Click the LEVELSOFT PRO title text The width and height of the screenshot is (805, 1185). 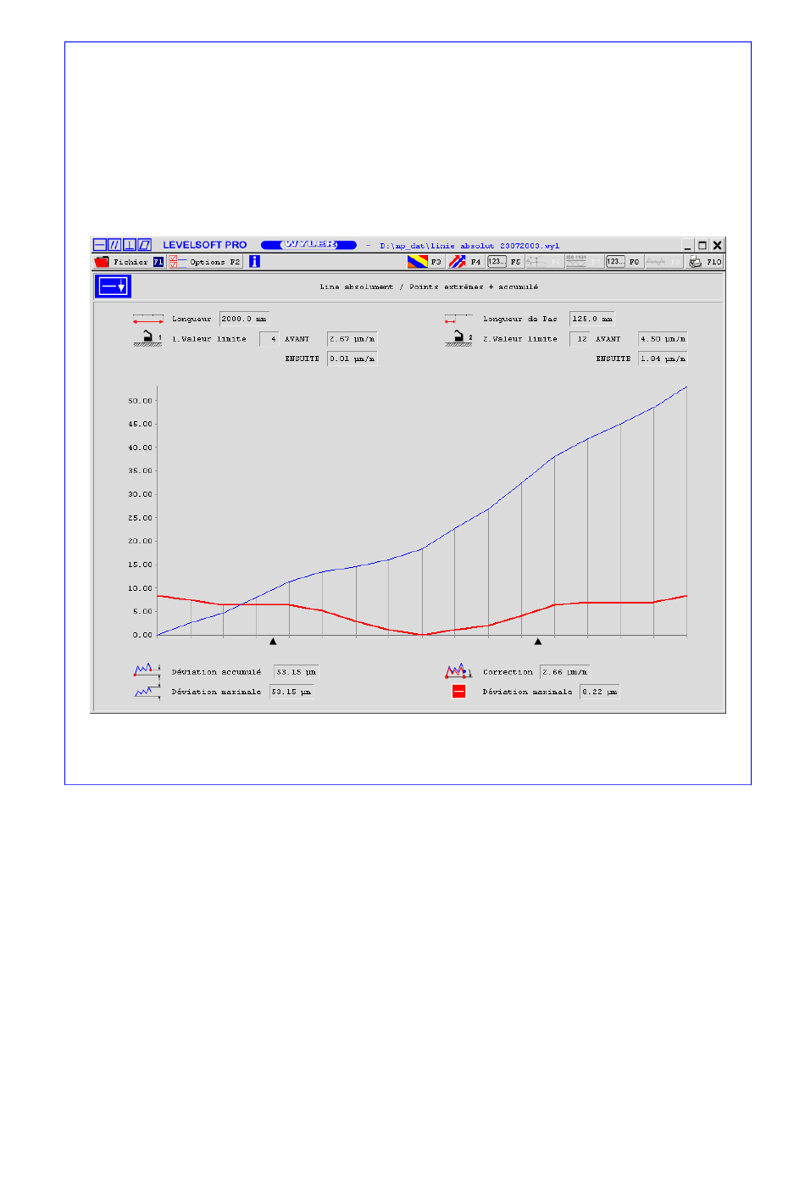coord(204,245)
